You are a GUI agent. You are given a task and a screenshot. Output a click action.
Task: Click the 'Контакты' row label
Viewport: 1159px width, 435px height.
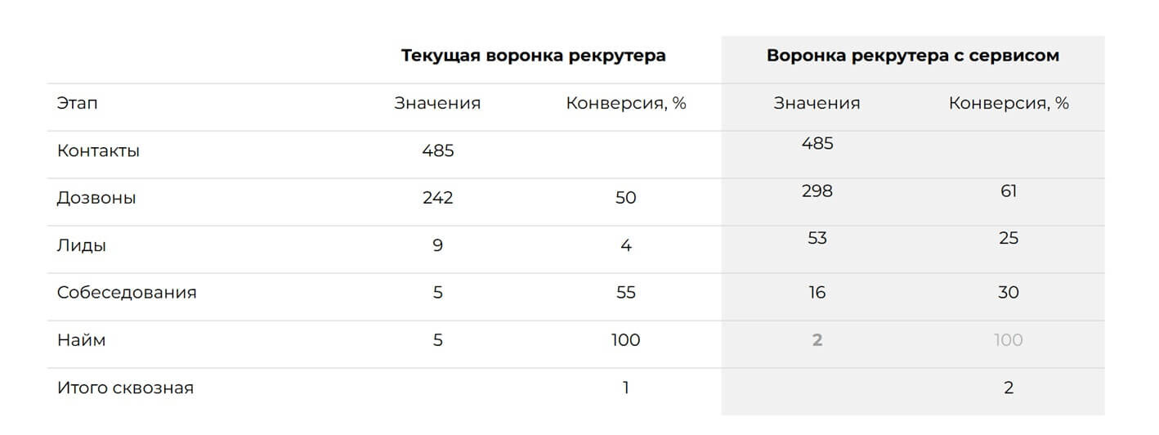pyautogui.click(x=98, y=150)
